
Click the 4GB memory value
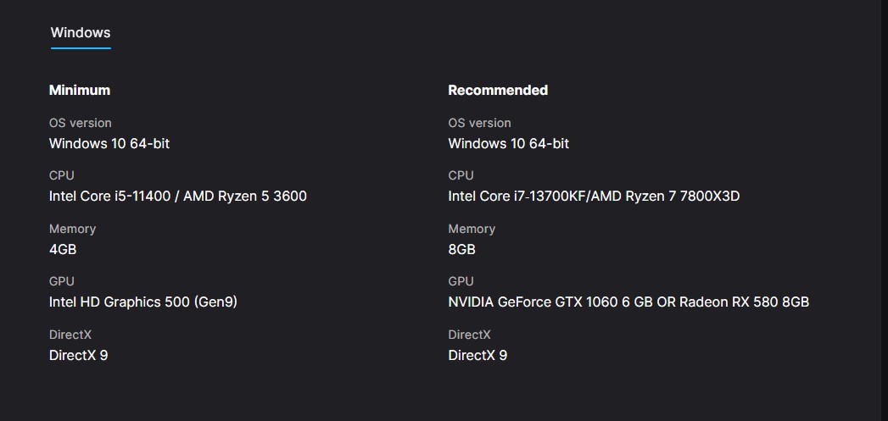click(63, 249)
